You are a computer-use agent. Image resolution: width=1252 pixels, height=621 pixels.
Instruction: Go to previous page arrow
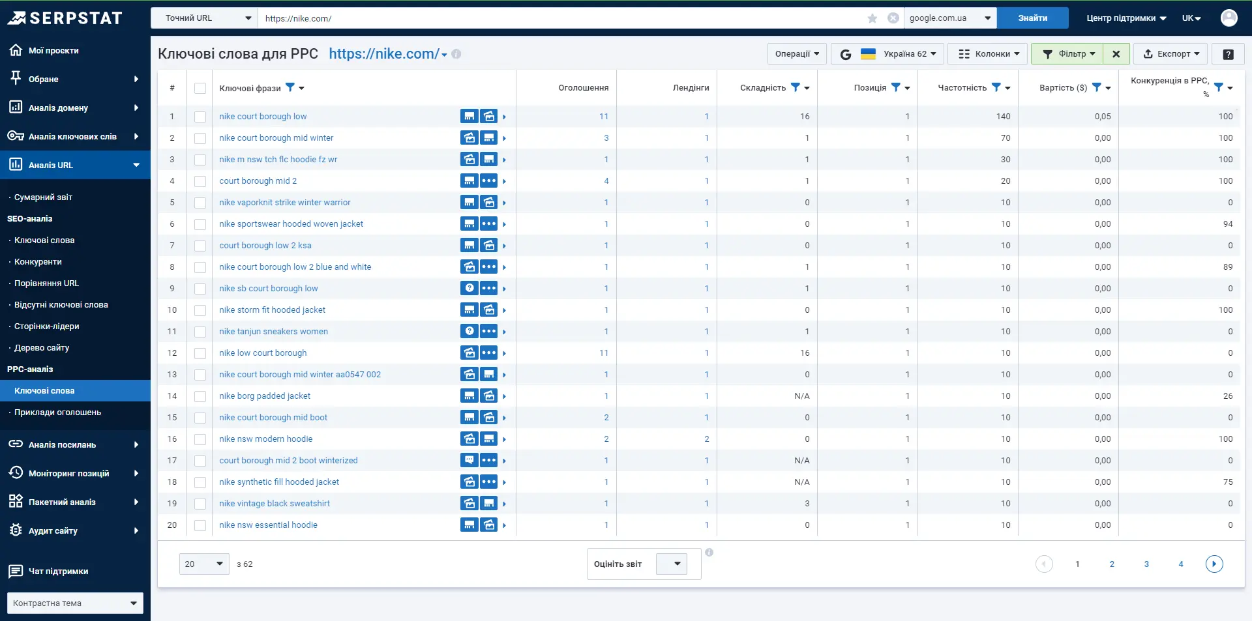(1044, 564)
